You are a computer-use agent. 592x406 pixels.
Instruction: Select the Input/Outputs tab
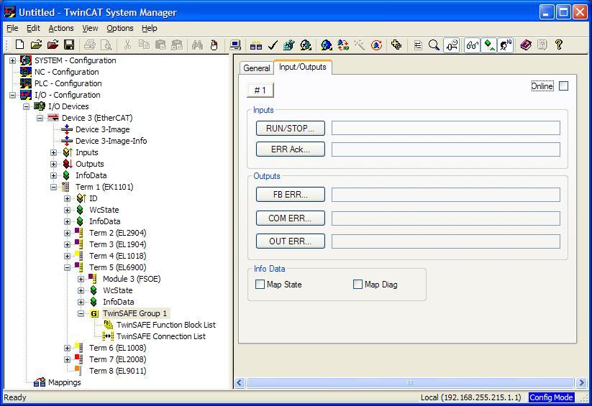303,67
